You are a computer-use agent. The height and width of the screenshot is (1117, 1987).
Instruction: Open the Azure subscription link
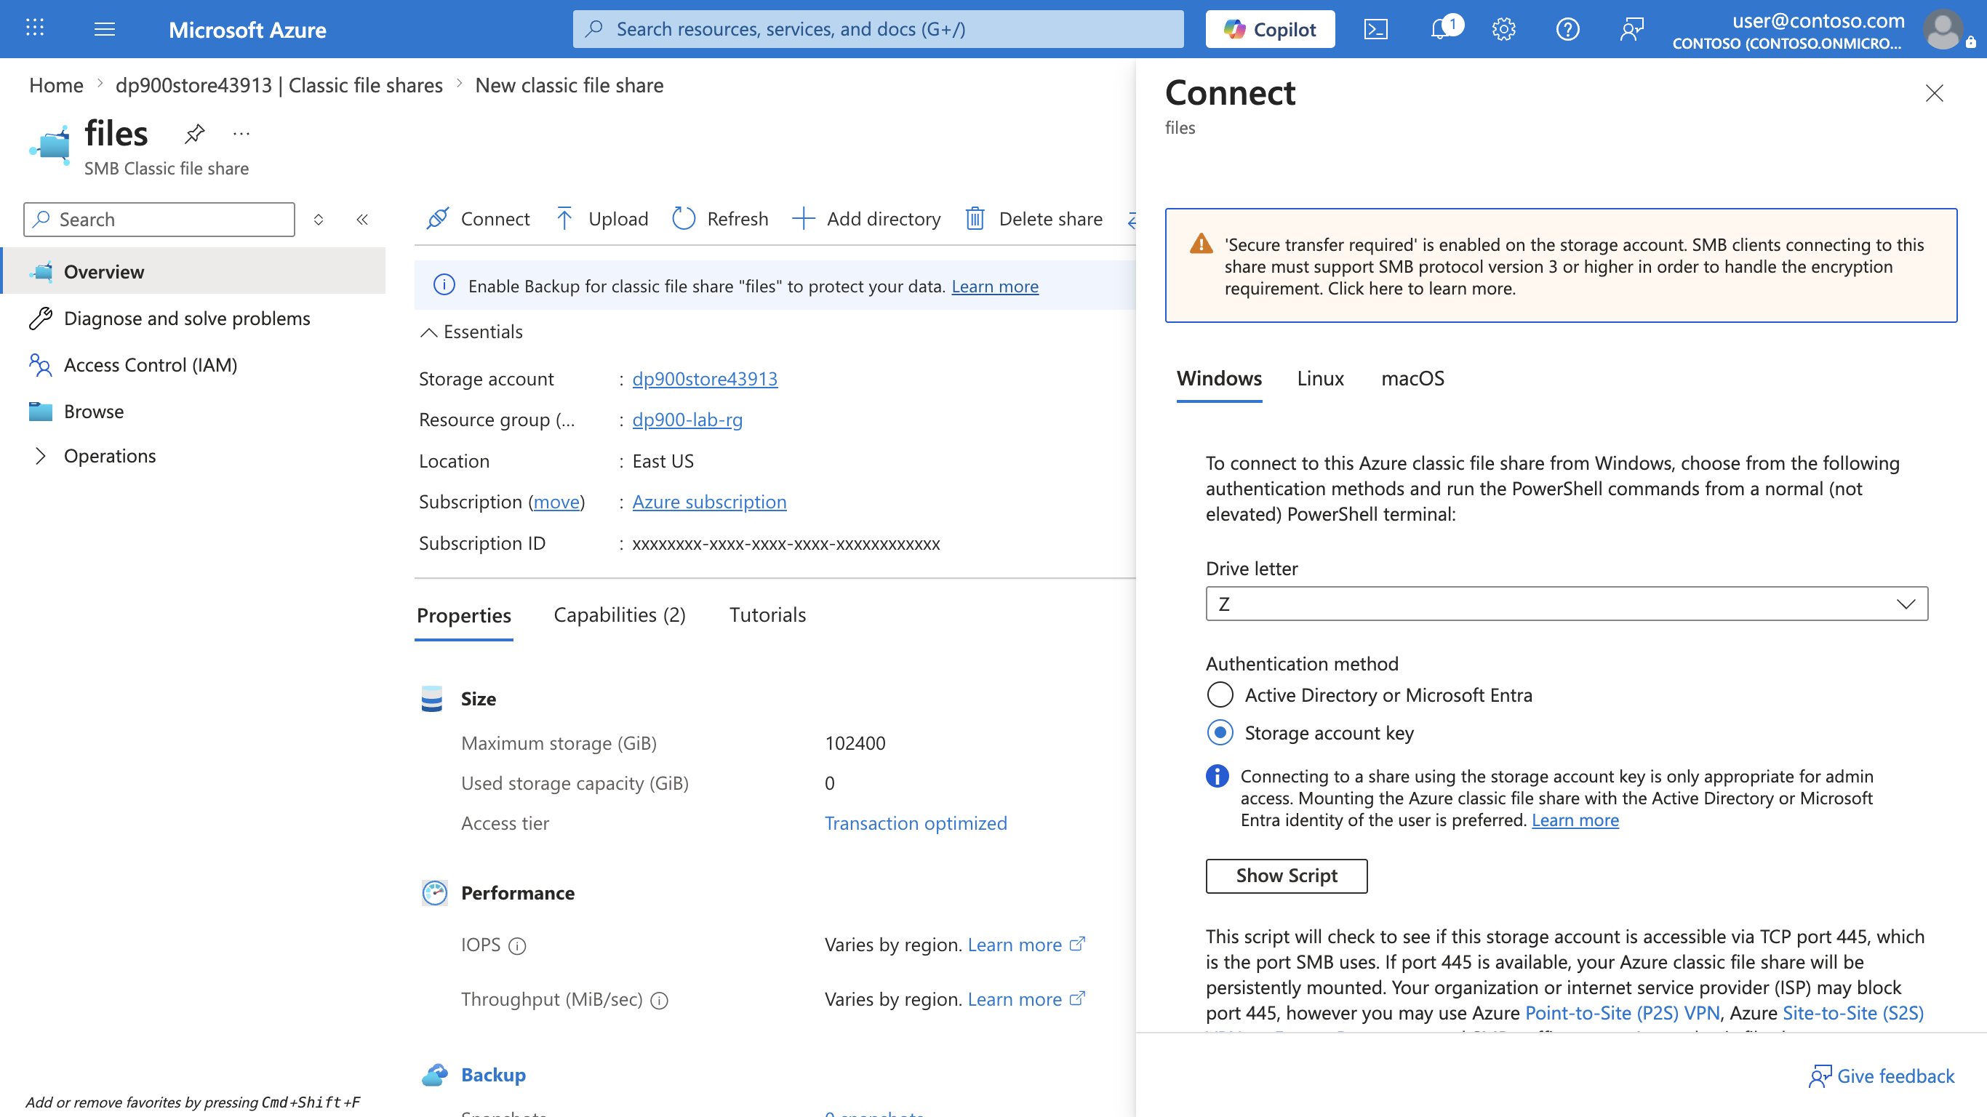pos(709,502)
